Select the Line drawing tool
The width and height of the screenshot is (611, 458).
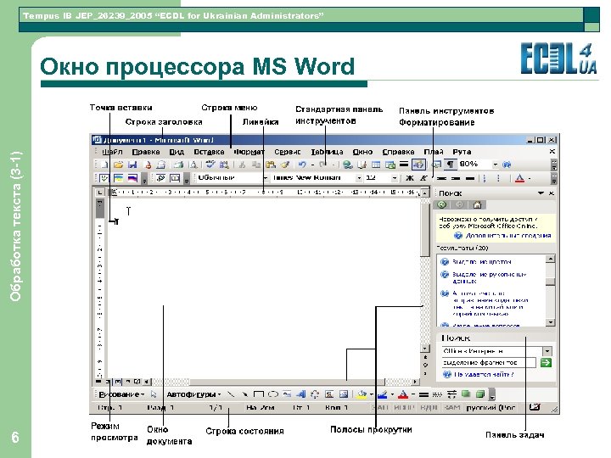[x=231, y=394]
